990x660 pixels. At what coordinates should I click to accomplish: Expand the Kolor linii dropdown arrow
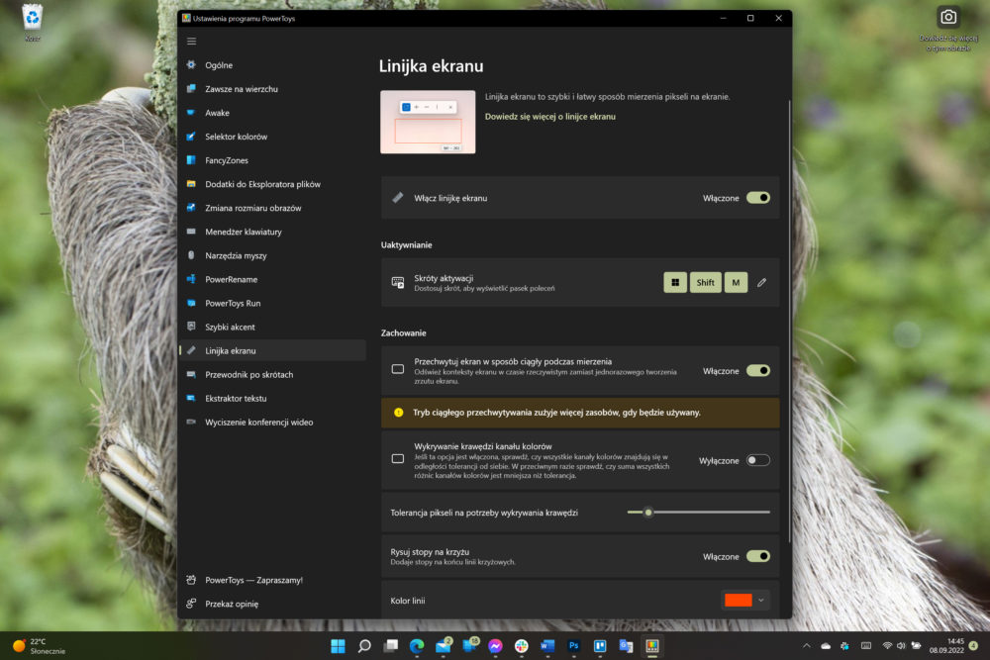click(x=761, y=601)
